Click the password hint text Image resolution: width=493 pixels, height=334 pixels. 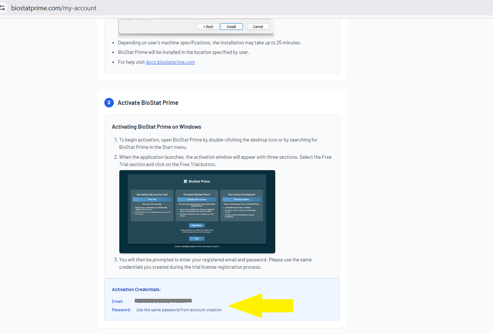click(179, 310)
